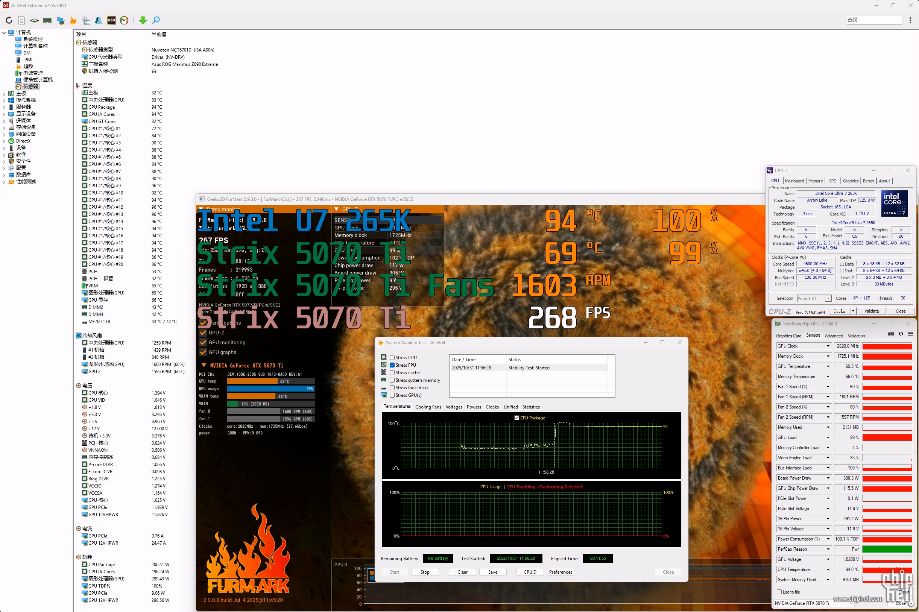Click the 查找 search field
Image resolution: width=919 pixels, height=612 pixels.
tap(874, 20)
